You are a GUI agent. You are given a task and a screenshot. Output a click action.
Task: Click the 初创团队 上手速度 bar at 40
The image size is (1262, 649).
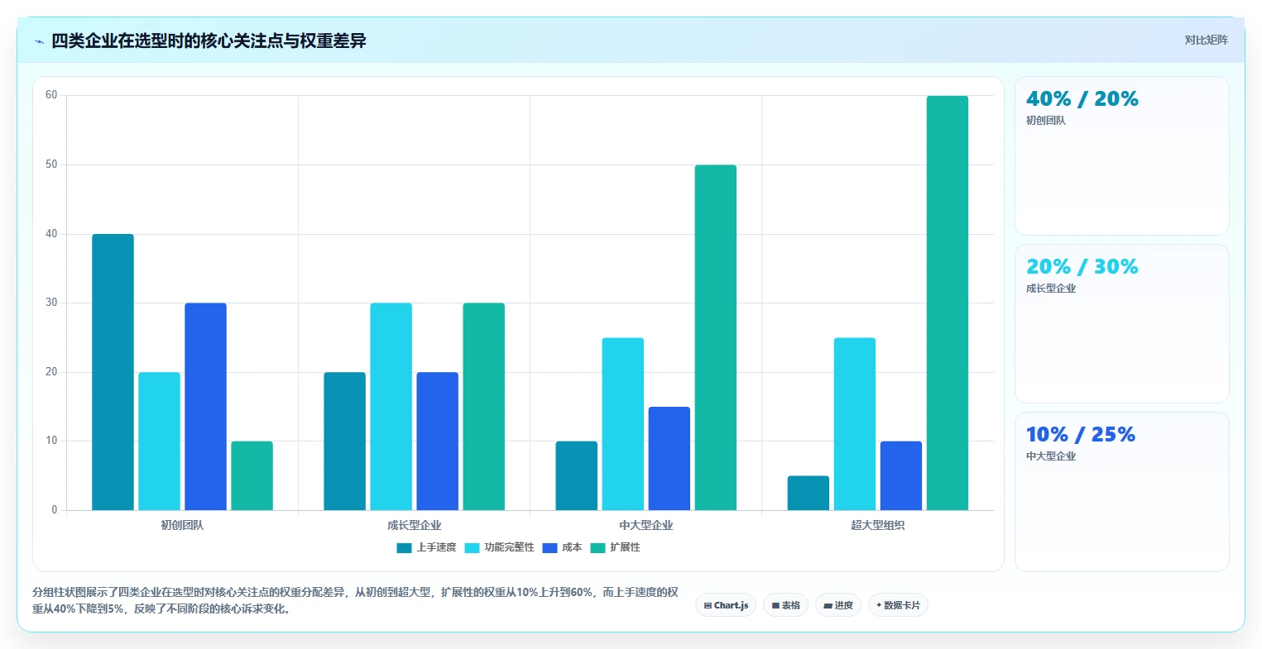(x=113, y=372)
